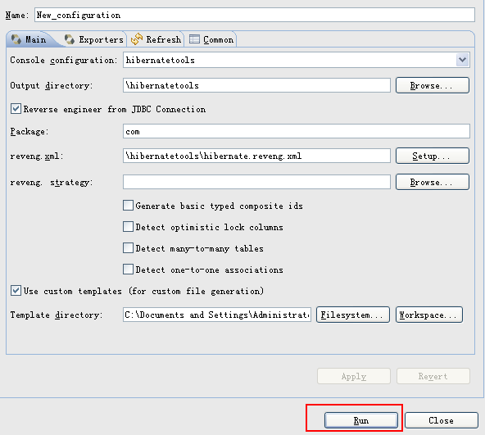Select the Main tab label
Viewport: 485px width, 435px height.
(35, 39)
